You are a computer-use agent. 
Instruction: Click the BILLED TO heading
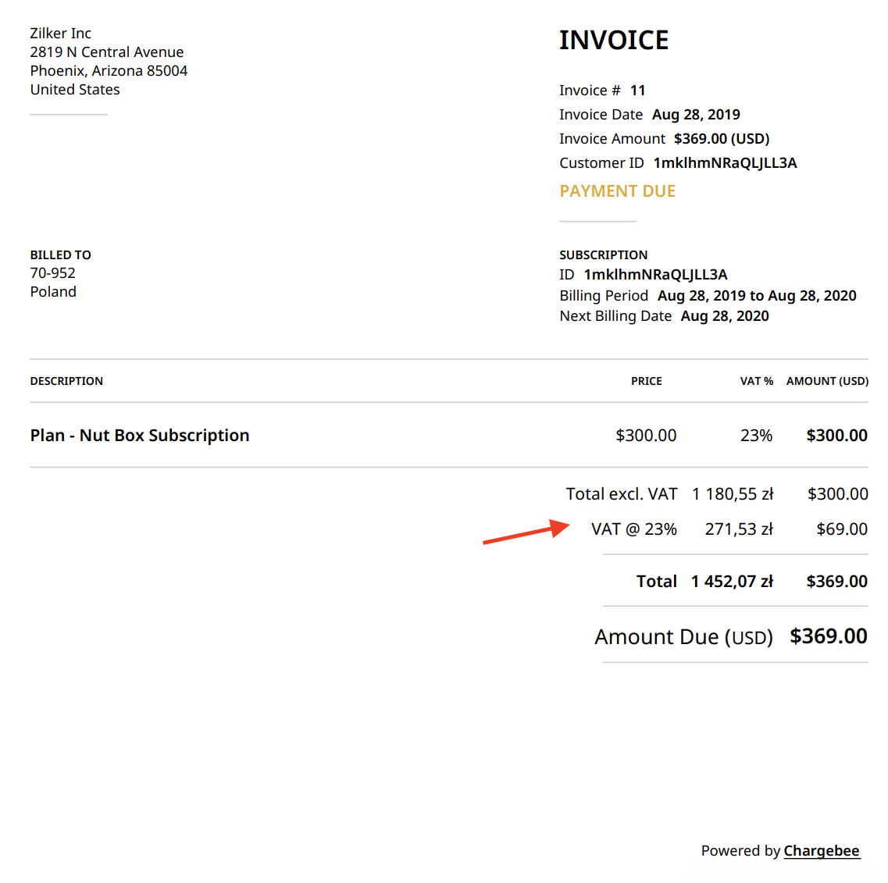coord(61,255)
